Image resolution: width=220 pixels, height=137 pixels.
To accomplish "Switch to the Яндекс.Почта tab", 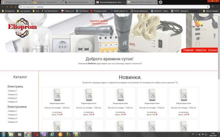I will [x=48, y=2].
